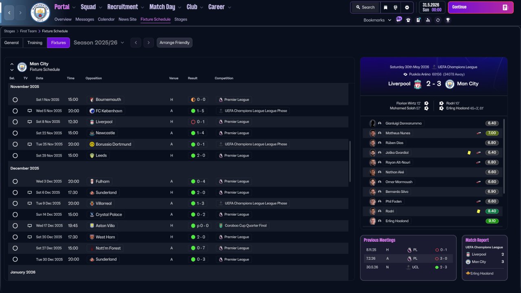This screenshot has height=293, width=521.
Task: Click the circular arrows icon in bookmarks bar
Action: pos(438,20)
